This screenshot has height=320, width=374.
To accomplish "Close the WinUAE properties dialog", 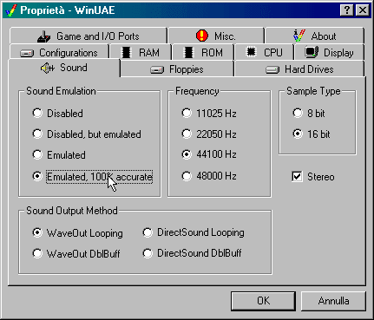I will pyautogui.click(x=362, y=10).
